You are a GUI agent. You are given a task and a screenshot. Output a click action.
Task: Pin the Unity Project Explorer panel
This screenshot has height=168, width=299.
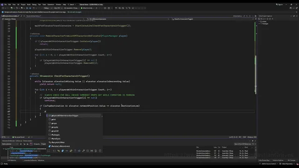[294, 16]
